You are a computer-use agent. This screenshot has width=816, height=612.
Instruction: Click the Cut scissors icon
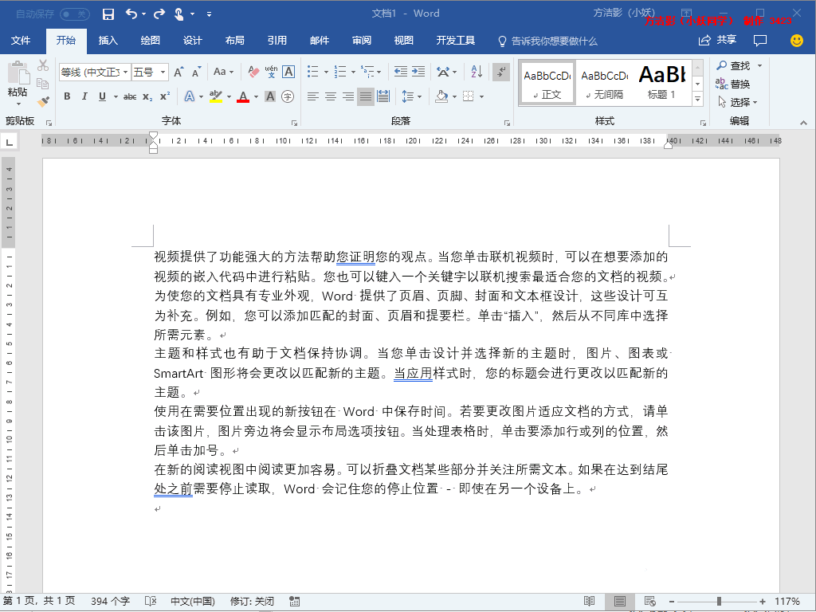point(43,65)
